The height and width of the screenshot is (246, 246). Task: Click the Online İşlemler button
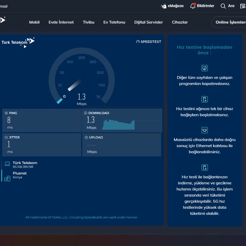pos(229,22)
